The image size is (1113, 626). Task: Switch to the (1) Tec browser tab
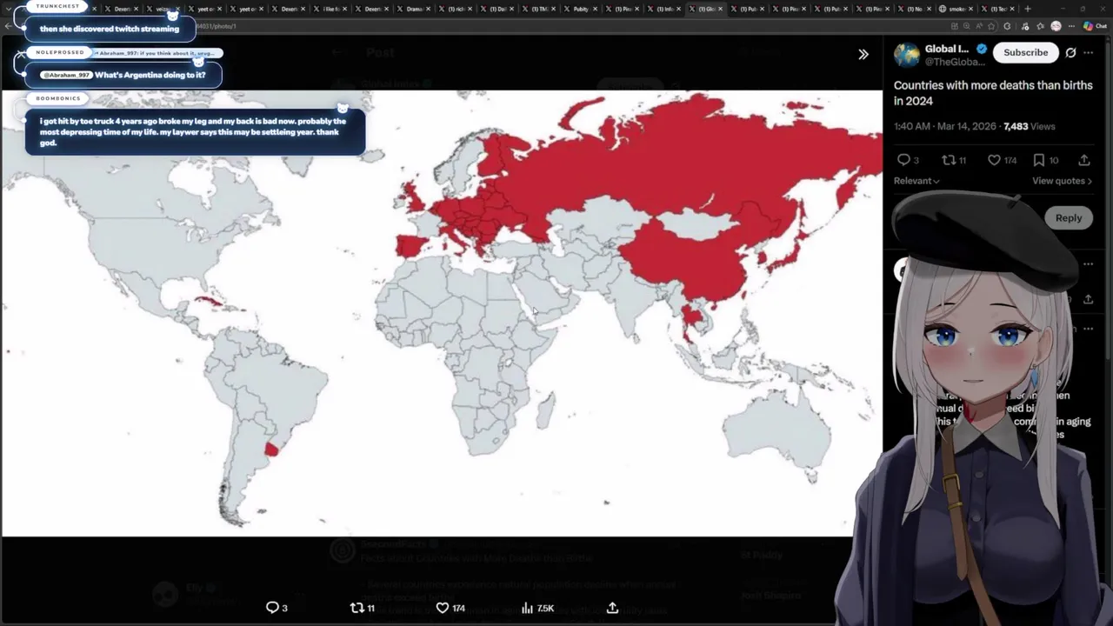[997, 9]
